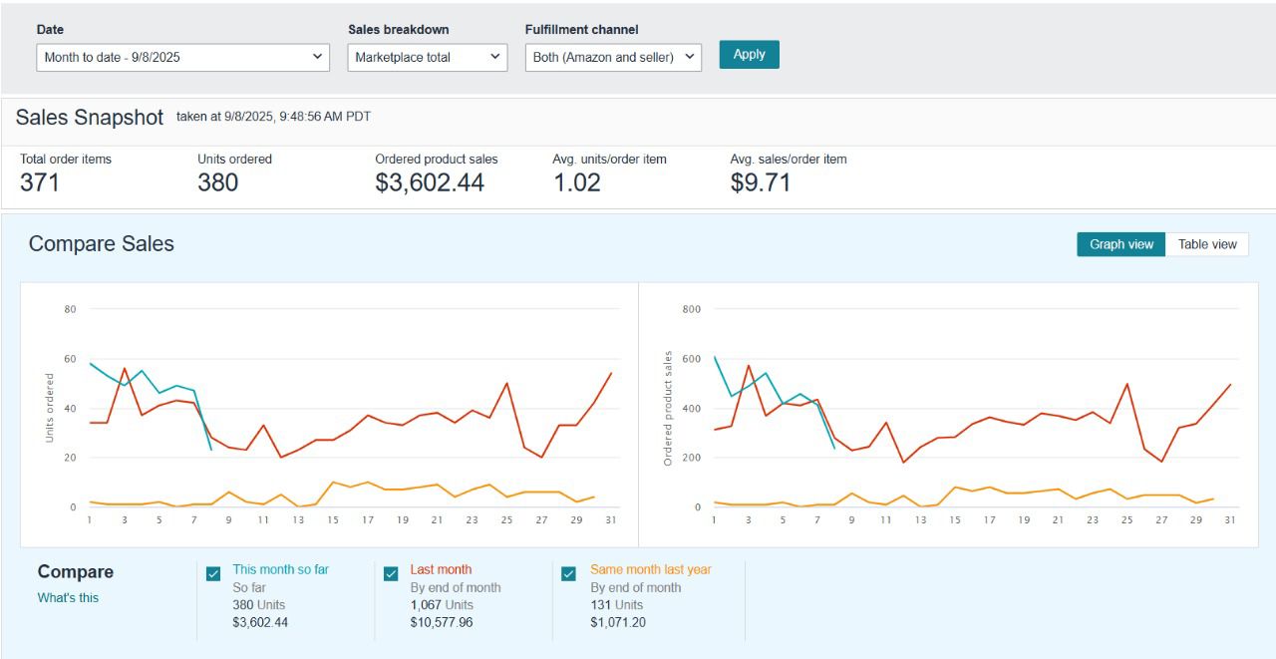This screenshot has width=1276, height=659.
Task: Expand the Sales breakdown dropdown
Action: pos(428,57)
